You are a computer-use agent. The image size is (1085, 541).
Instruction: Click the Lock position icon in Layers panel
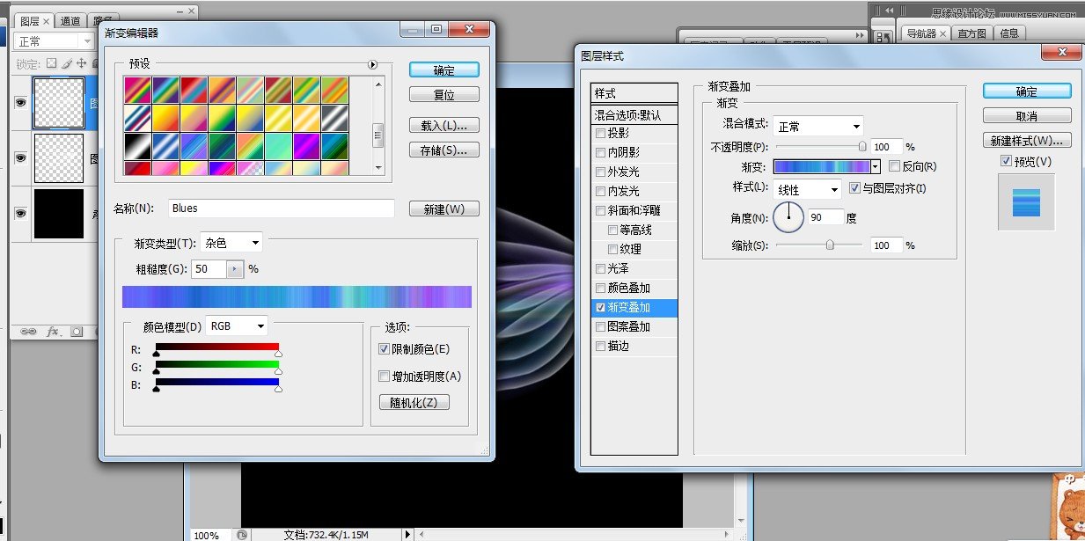point(81,63)
